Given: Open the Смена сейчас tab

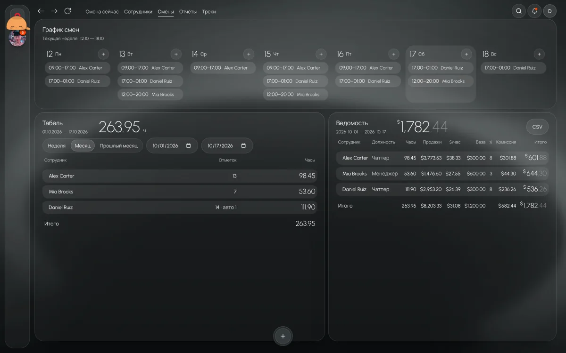Looking at the screenshot, I should point(102,11).
